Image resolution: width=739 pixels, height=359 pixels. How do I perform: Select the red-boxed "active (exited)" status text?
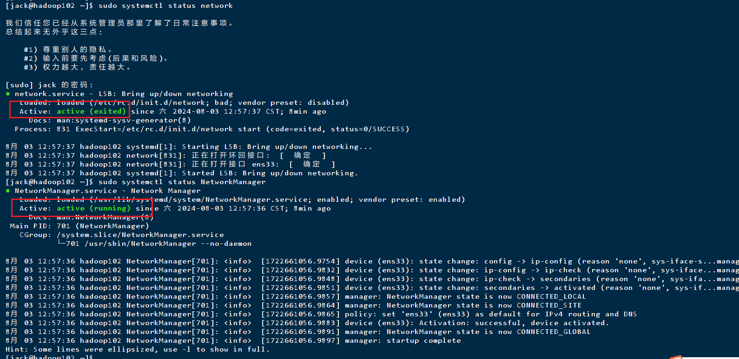[92, 111]
